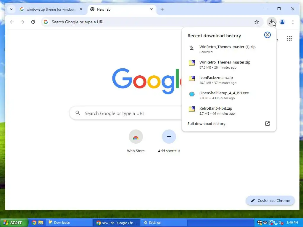Open a new tab with plus button

pos(162,9)
